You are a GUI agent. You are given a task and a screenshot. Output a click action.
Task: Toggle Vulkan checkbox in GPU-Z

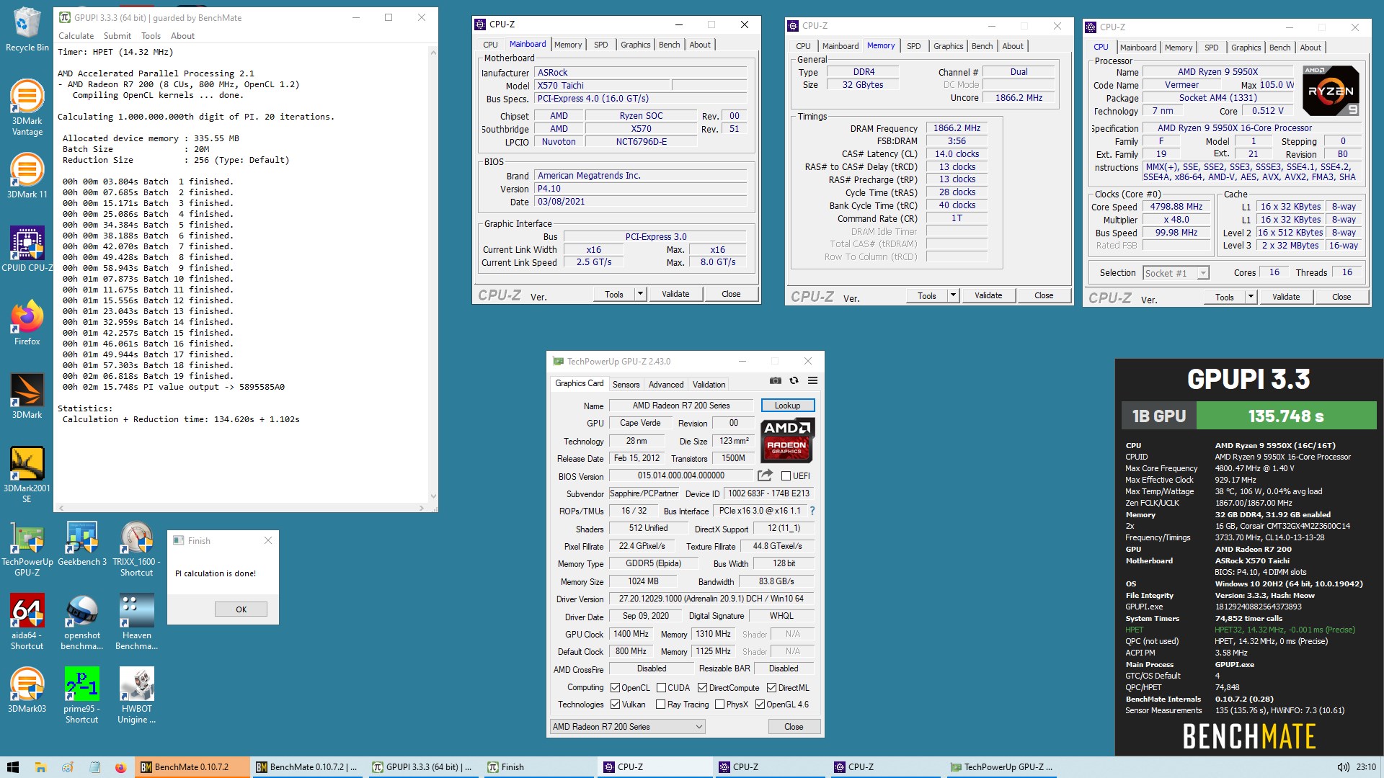click(615, 705)
